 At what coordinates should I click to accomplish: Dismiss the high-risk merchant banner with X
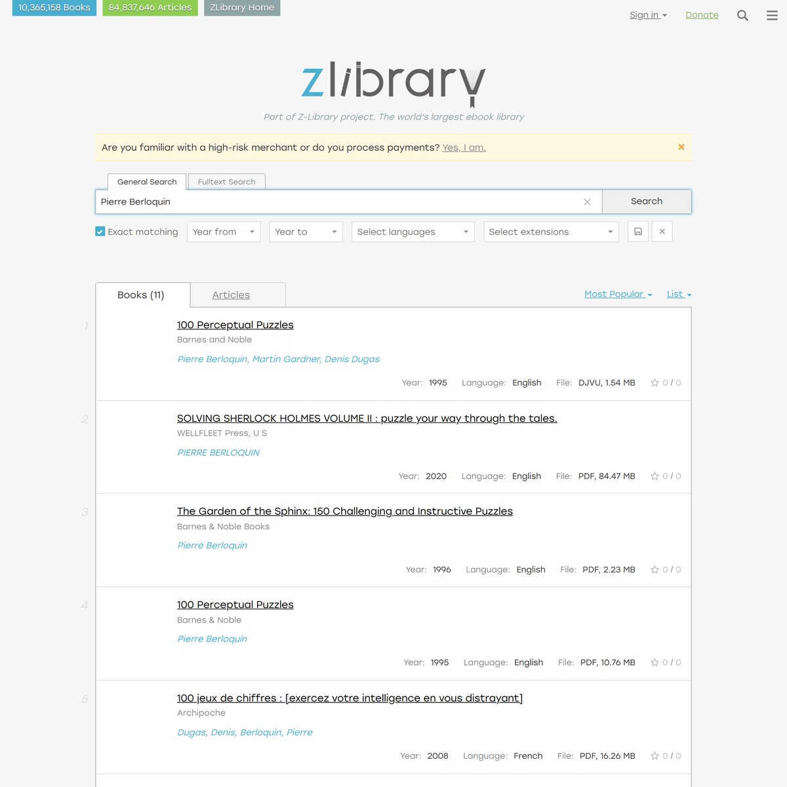pyautogui.click(x=681, y=147)
